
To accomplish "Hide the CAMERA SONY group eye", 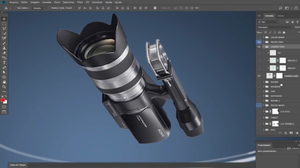I will (259, 47).
